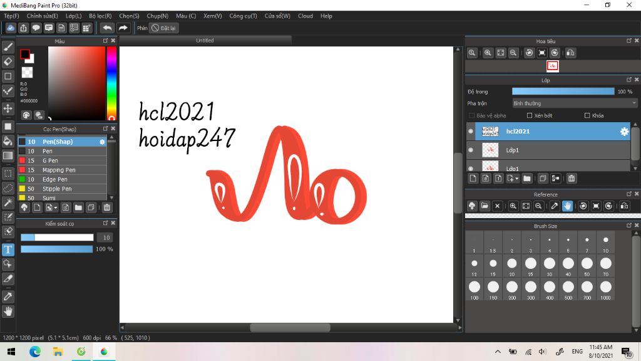Zoom out within the Navigator panel
The width and height of the screenshot is (641, 361).
(x=513, y=53)
